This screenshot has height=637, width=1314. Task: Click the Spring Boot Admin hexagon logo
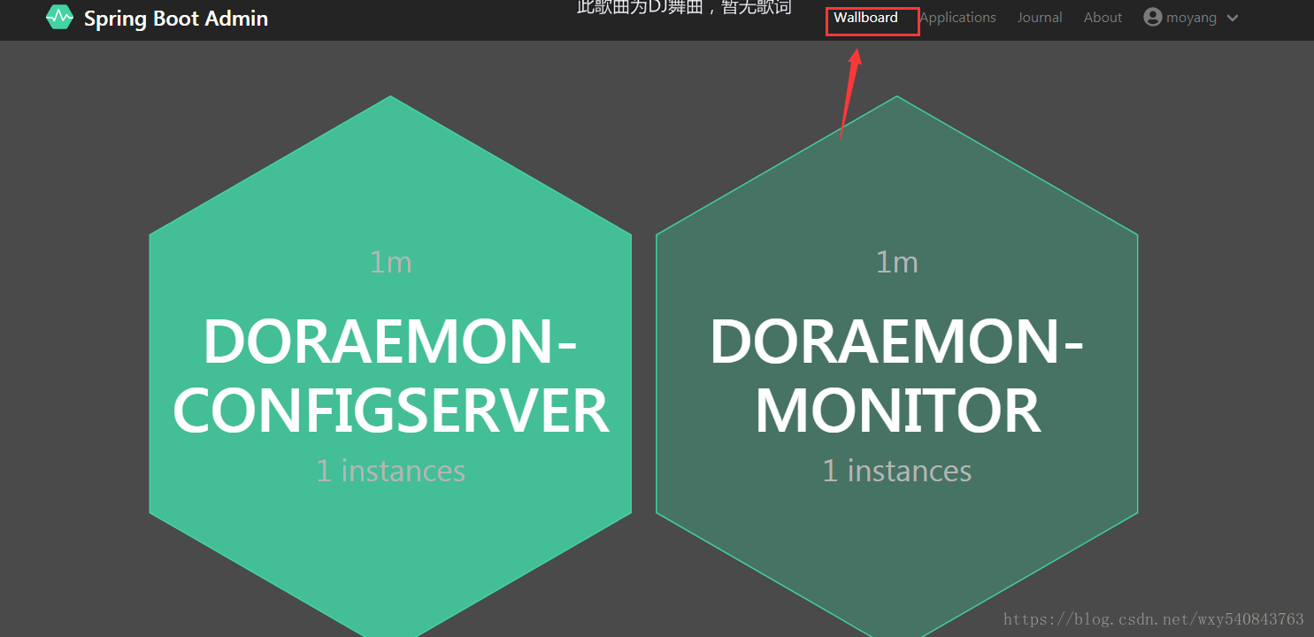59,17
